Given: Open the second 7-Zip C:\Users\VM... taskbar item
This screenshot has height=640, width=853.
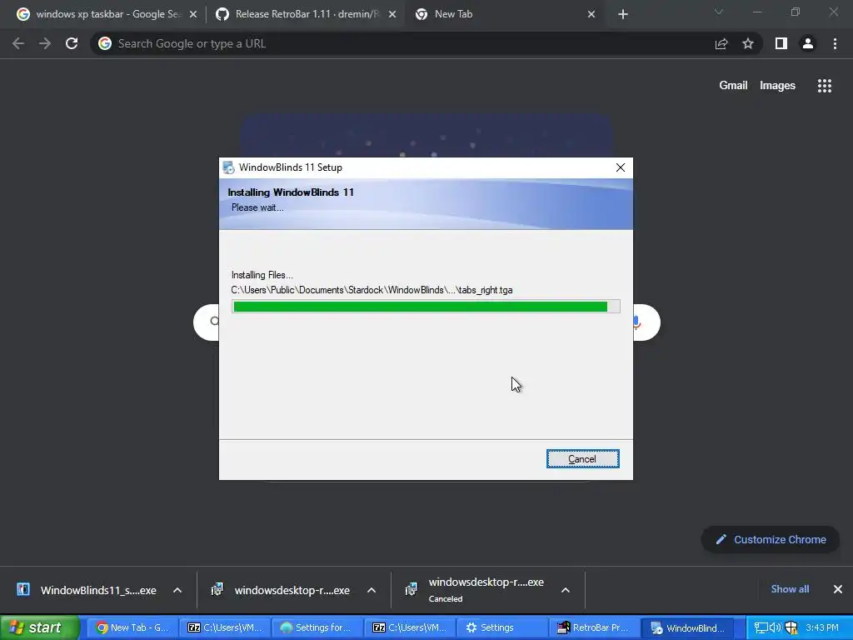Looking at the screenshot, I should [x=410, y=627].
